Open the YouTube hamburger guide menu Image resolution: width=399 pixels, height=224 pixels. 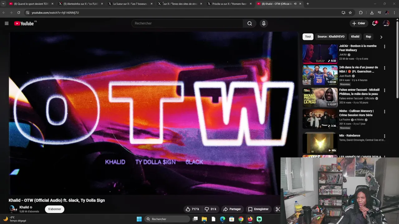point(7,23)
